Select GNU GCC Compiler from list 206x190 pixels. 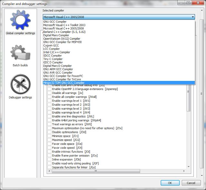coord(119,22)
